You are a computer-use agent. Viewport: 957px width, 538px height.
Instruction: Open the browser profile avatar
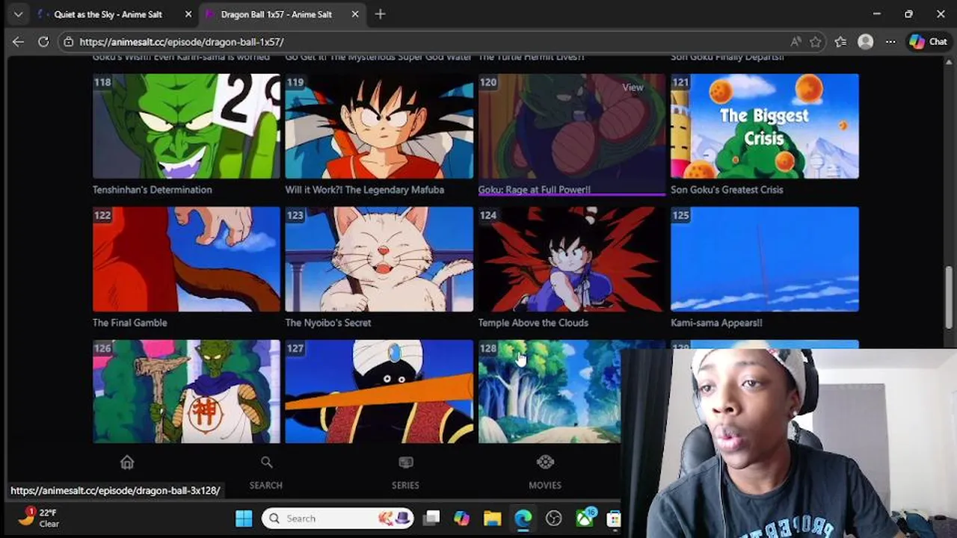point(866,42)
